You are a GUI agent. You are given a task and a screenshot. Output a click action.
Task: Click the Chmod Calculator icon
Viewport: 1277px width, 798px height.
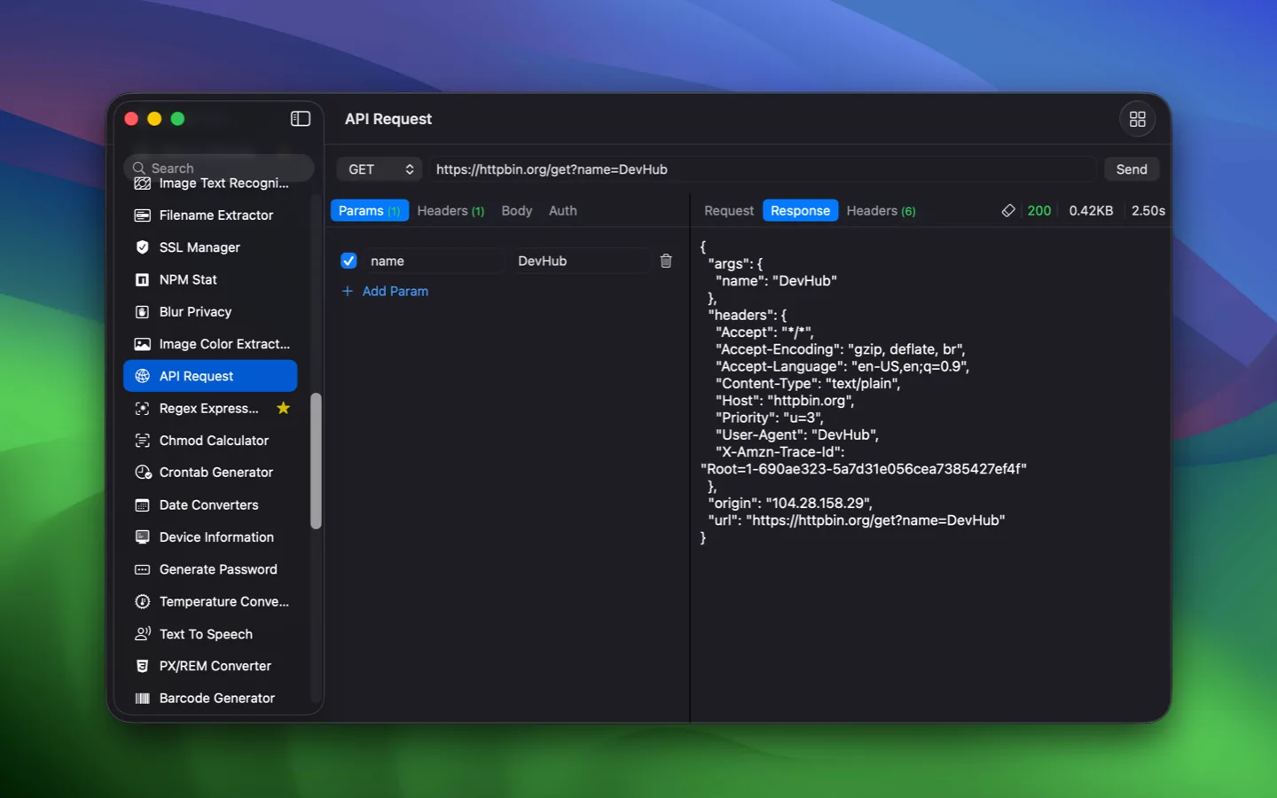142,441
